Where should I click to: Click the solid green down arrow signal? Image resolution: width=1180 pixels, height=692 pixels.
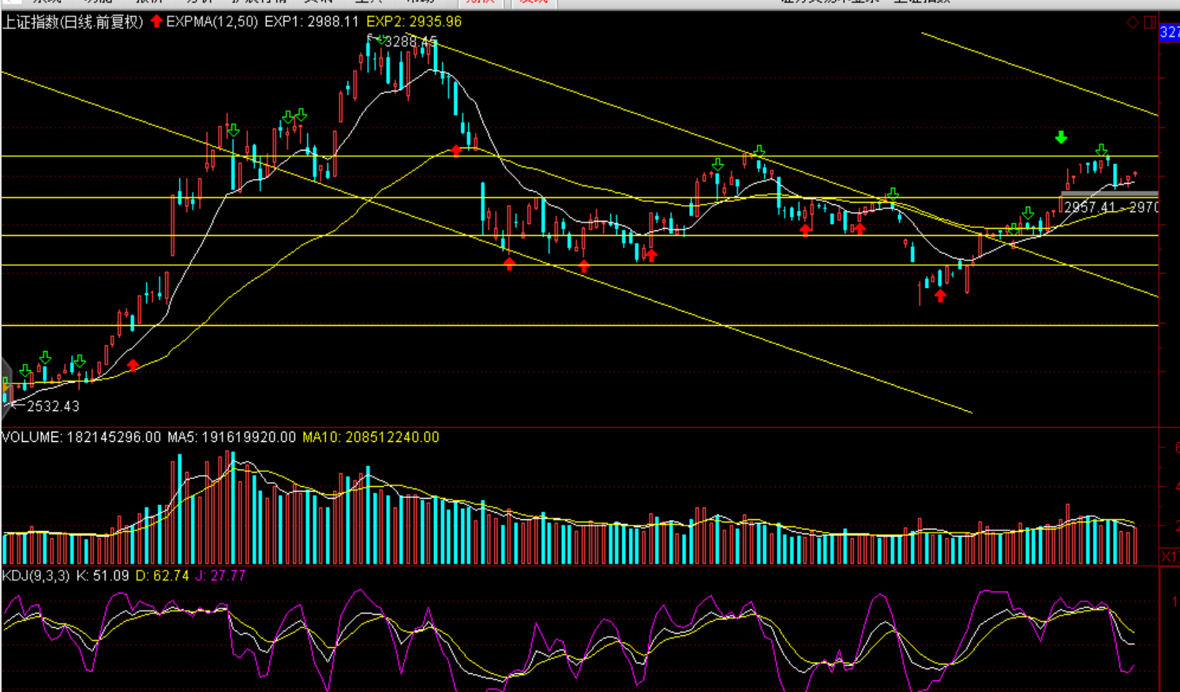1061,137
